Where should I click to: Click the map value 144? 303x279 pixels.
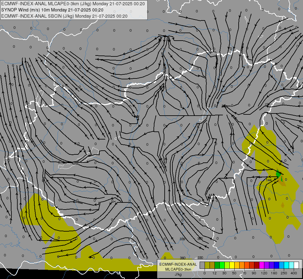pyautogui.click(x=269, y=180)
